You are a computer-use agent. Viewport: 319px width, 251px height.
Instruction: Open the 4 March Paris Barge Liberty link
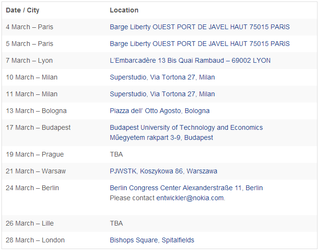click(200, 27)
